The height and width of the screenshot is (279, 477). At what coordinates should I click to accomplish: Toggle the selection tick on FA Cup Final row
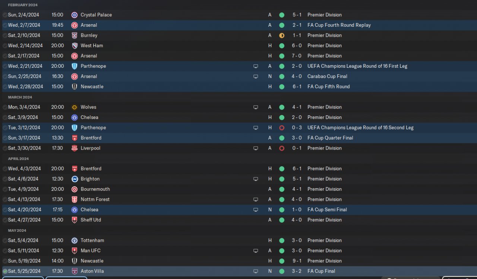[5, 271]
